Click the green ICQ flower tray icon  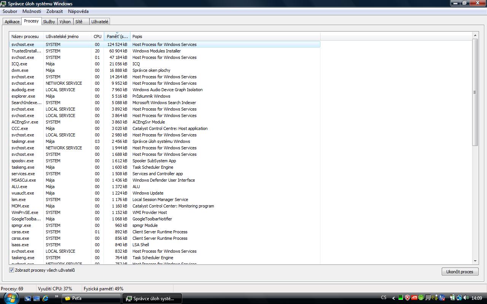pyautogui.click(x=421, y=298)
